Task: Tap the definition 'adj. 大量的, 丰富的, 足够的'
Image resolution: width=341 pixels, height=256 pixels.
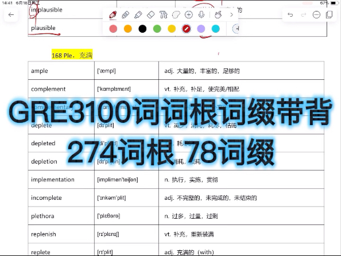Action: coord(202,71)
